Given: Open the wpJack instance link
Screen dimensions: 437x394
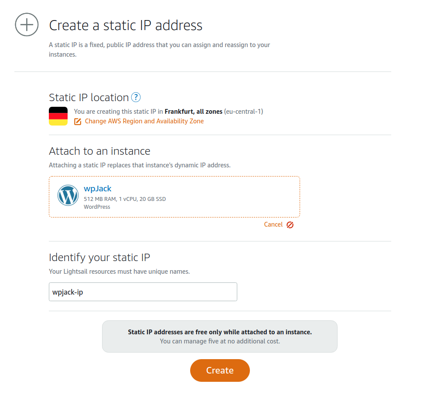Looking at the screenshot, I should pos(98,189).
